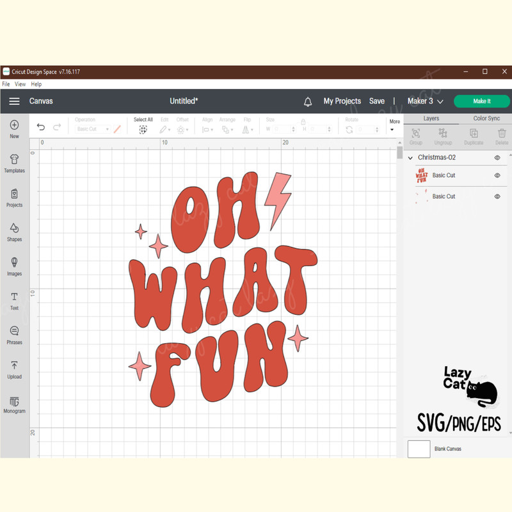Collapse the Christmas-02 layer group
The width and height of the screenshot is (512, 512).
[x=410, y=157]
